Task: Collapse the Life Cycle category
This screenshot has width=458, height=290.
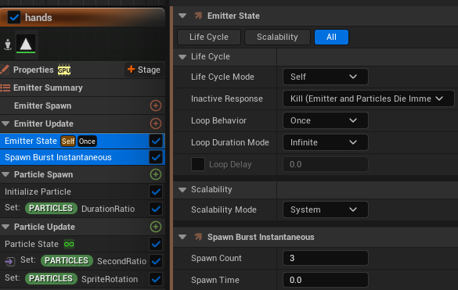Action: 182,56
